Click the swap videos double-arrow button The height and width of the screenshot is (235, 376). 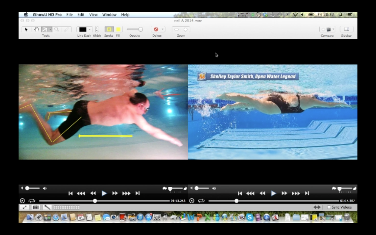click(x=317, y=207)
